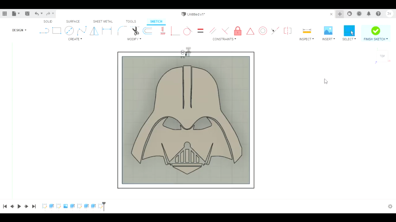Viewport: 396px width, 222px height.
Task: Choose the Perpendicular constraint
Action: [225, 31]
